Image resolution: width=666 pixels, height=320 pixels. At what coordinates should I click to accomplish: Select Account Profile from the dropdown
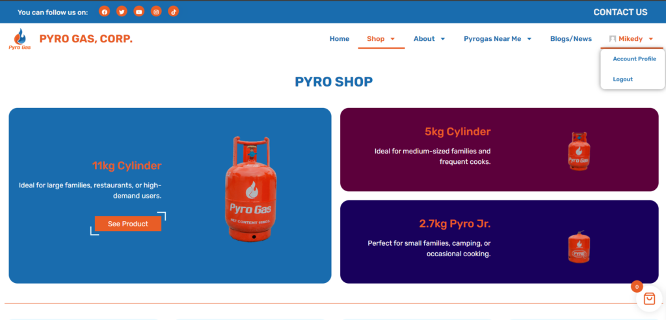click(634, 59)
